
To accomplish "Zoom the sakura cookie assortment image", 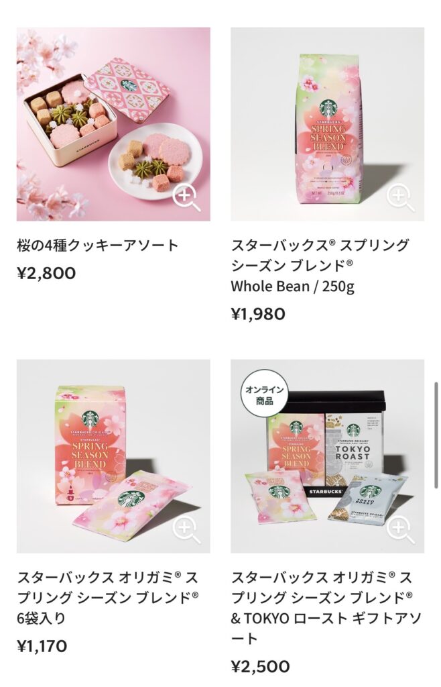I will pos(186,197).
